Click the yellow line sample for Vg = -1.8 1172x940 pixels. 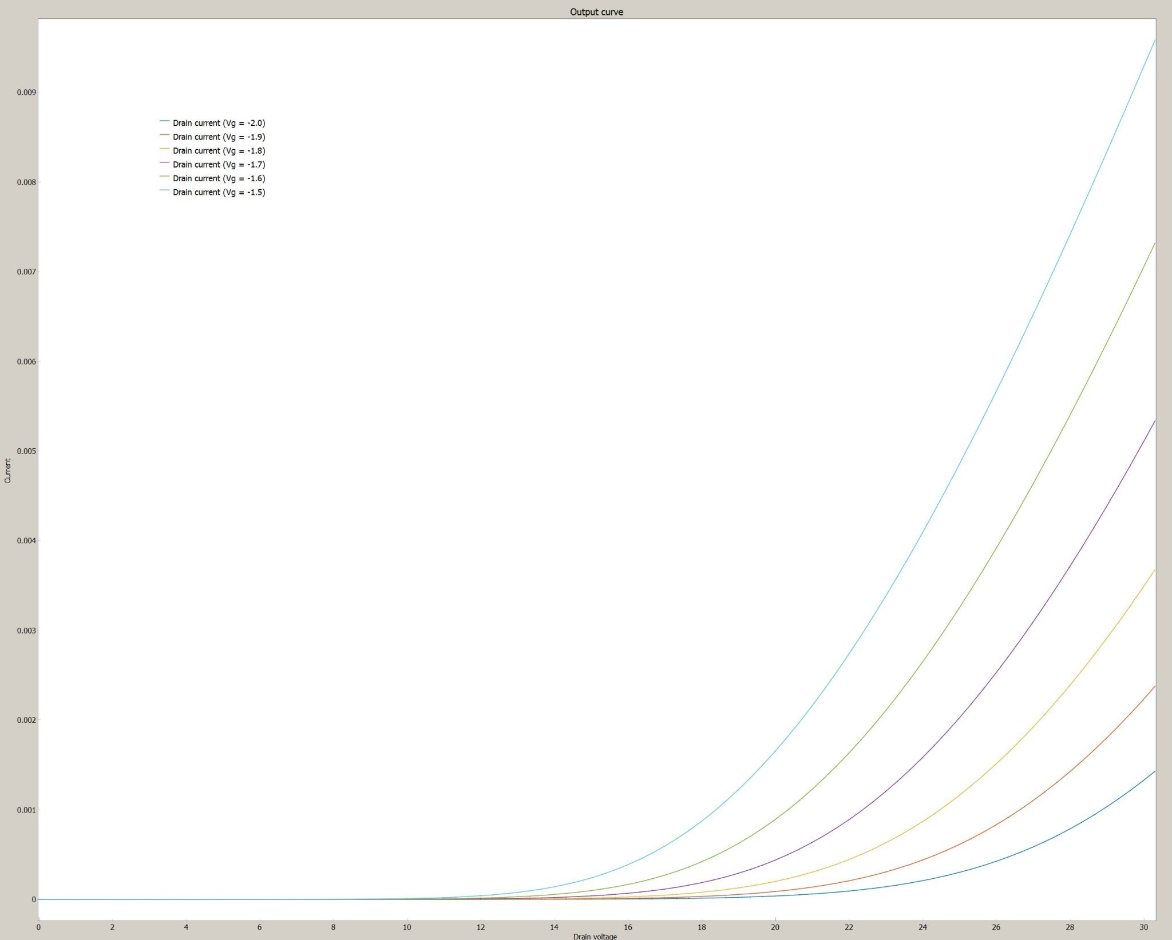click(x=165, y=149)
